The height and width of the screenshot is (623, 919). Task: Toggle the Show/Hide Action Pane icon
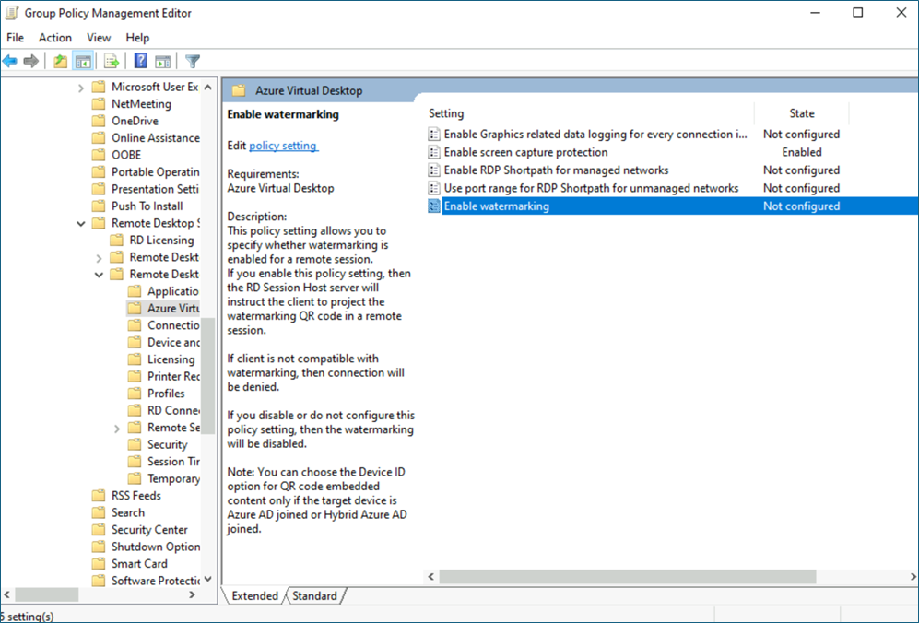pos(162,61)
